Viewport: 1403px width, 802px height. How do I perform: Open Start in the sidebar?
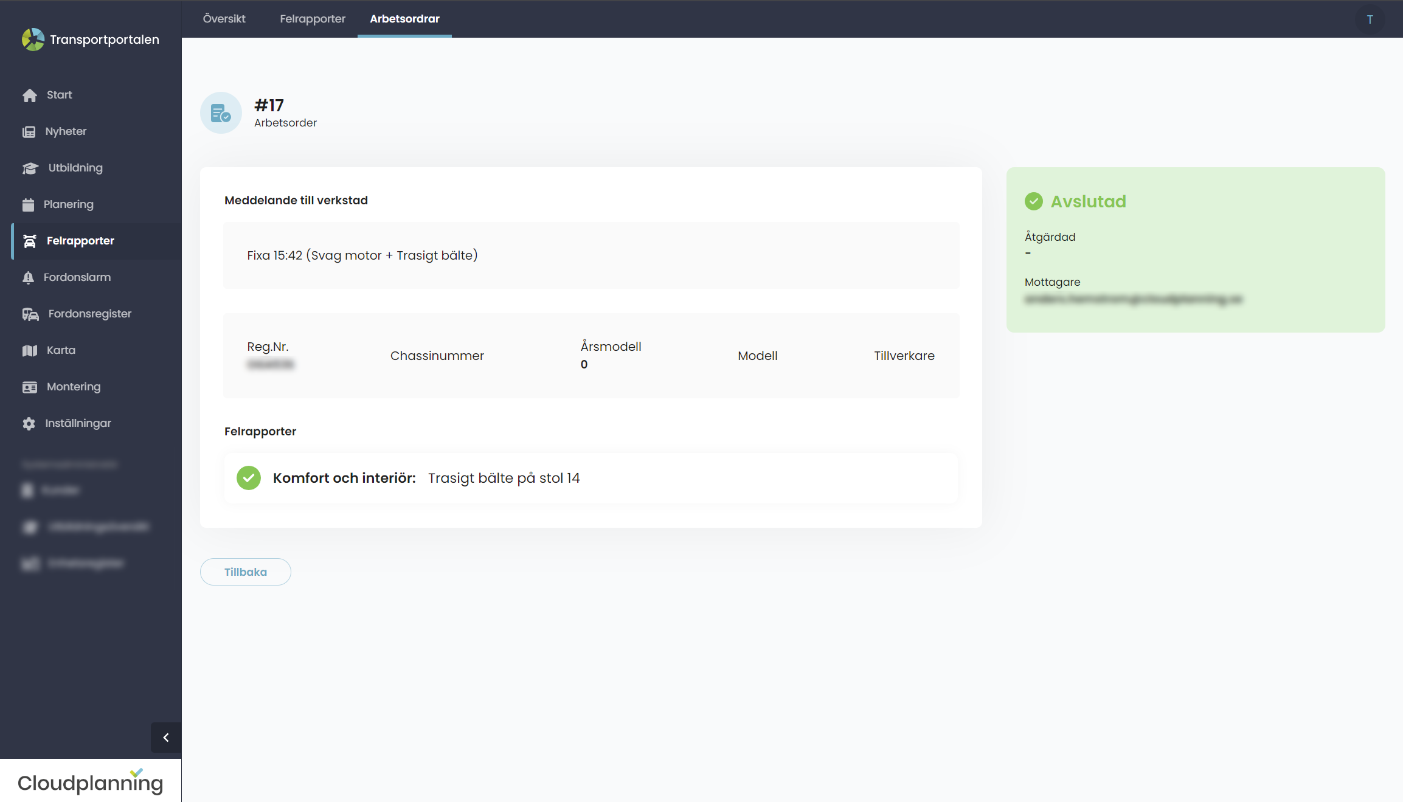pos(96,95)
